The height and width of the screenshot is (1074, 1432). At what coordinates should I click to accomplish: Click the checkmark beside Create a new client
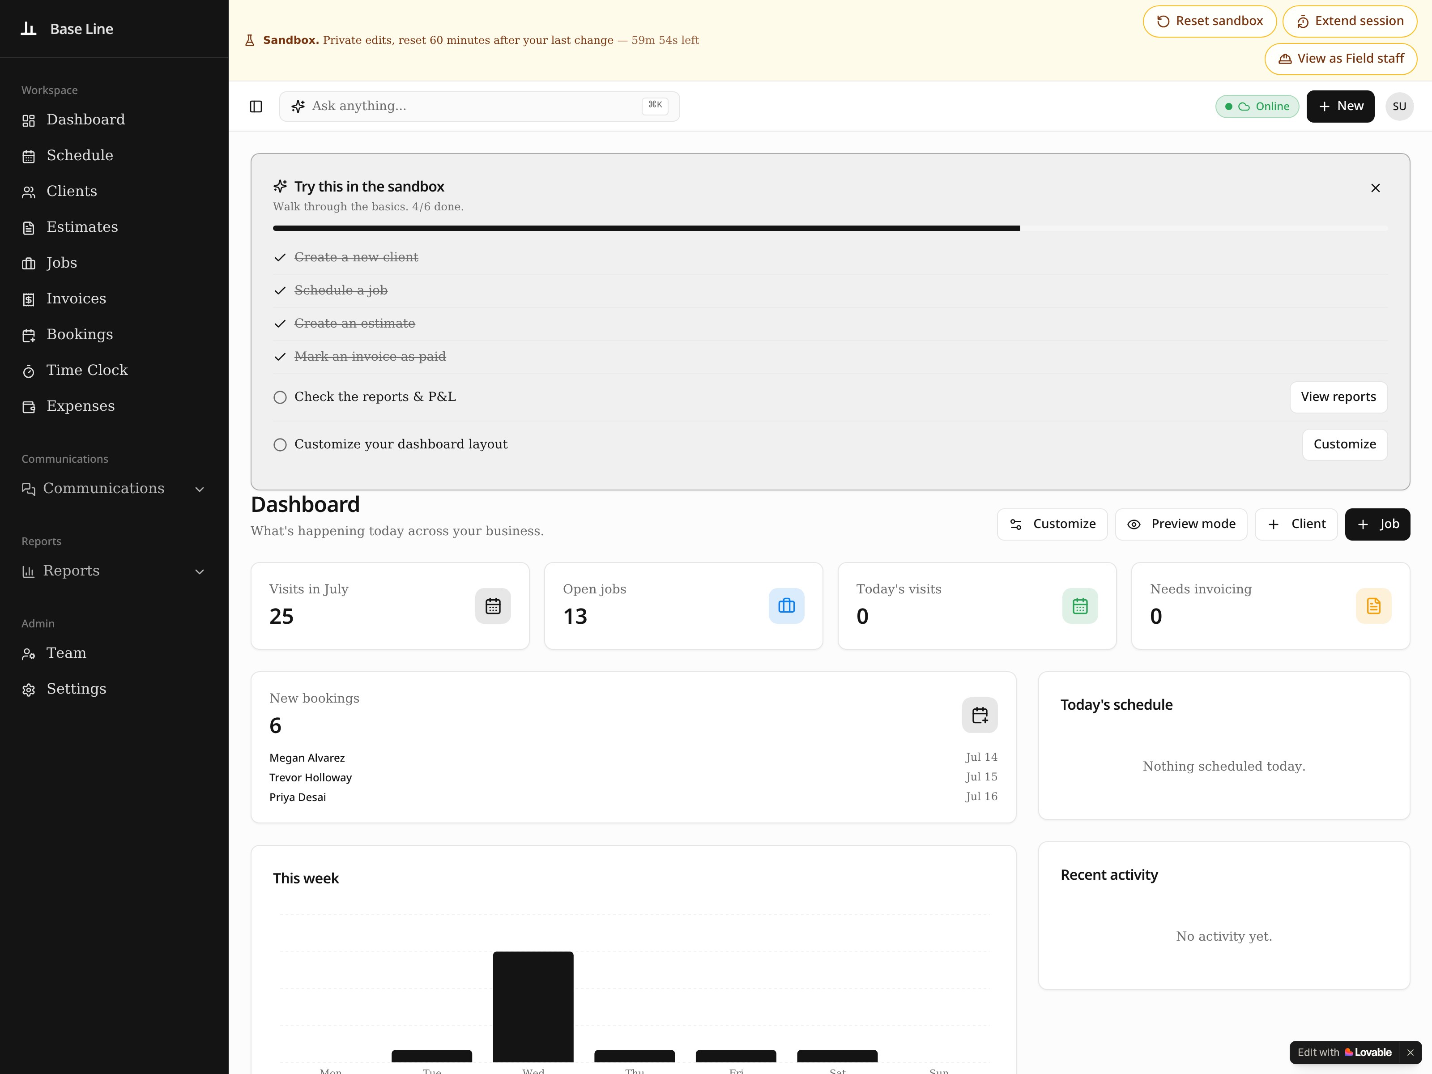coord(280,258)
